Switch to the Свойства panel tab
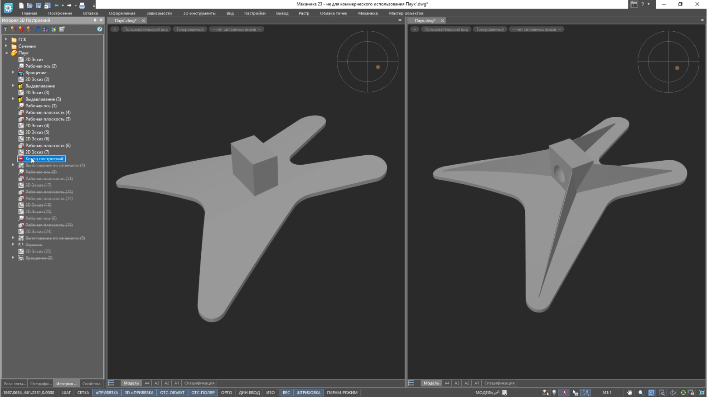Image resolution: width=707 pixels, height=397 pixels. [x=91, y=383]
